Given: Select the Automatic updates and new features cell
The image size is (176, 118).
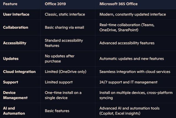Looking at the screenshot, I should [132, 59].
